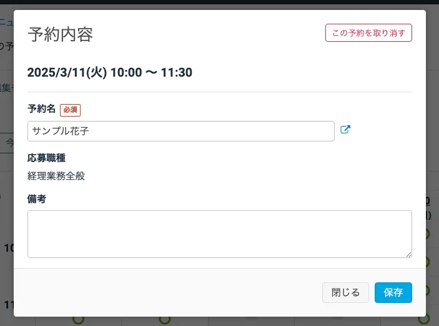The width and height of the screenshot is (439, 326).
Task: Click the partially hidden 今 button behind dialog
Action: pos(9,142)
